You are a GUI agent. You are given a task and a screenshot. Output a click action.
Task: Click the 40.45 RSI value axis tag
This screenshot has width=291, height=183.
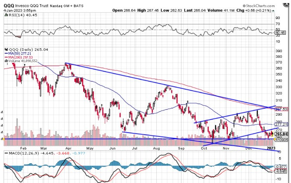click(x=282, y=32)
